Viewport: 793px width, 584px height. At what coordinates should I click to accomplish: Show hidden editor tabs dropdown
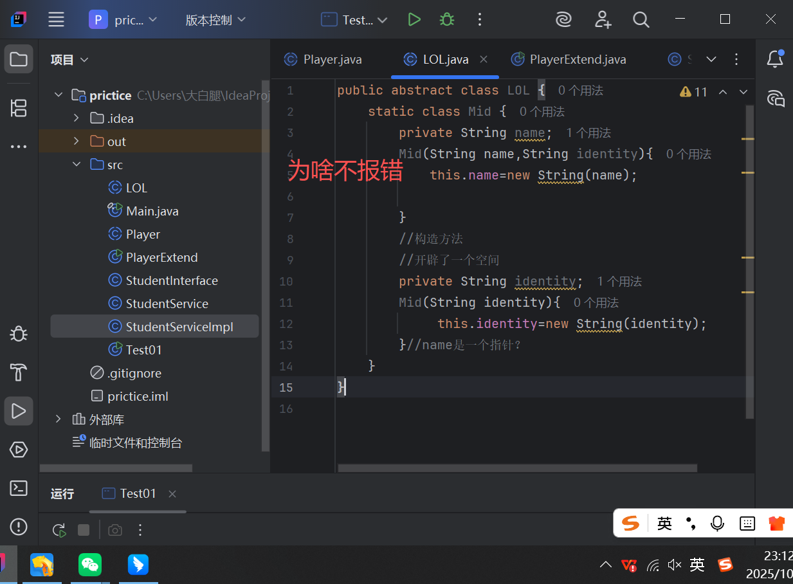(711, 59)
